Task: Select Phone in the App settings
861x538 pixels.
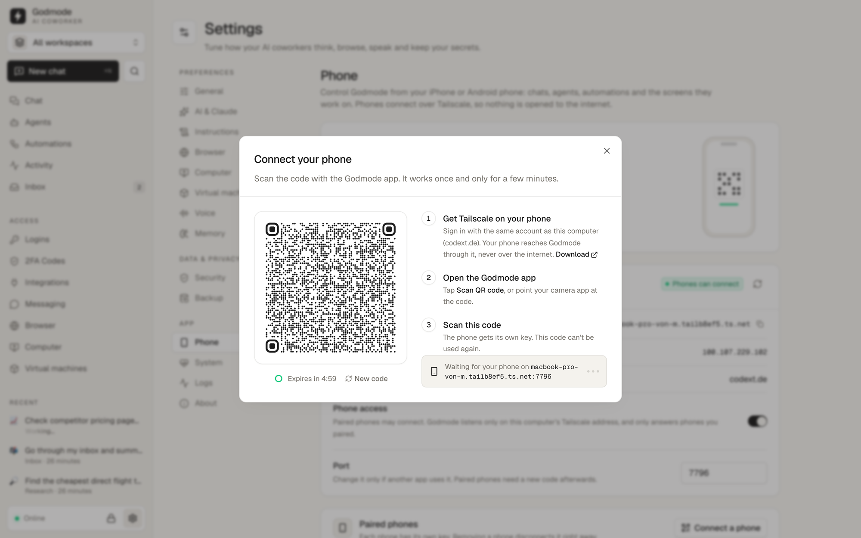Action: coord(206,342)
